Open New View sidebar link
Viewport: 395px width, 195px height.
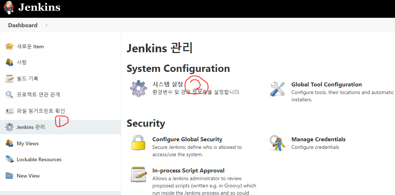pos(28,176)
